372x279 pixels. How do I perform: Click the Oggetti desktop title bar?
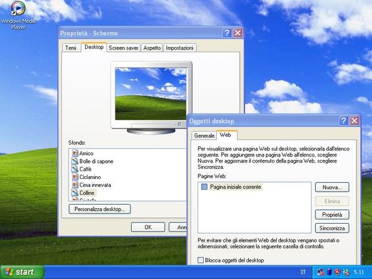pyautogui.click(x=262, y=121)
